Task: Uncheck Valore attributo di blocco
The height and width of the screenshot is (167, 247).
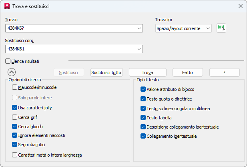Action: click(x=143, y=89)
